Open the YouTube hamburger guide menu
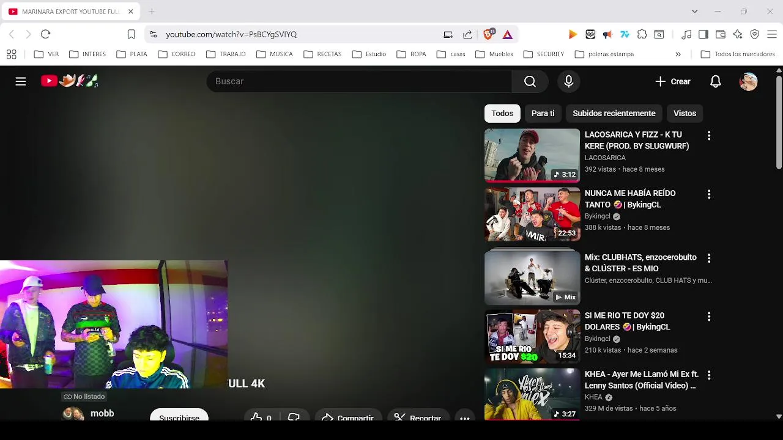783x440 pixels. coord(21,81)
